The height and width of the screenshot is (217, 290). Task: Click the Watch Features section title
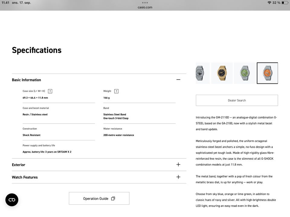tap(25, 177)
